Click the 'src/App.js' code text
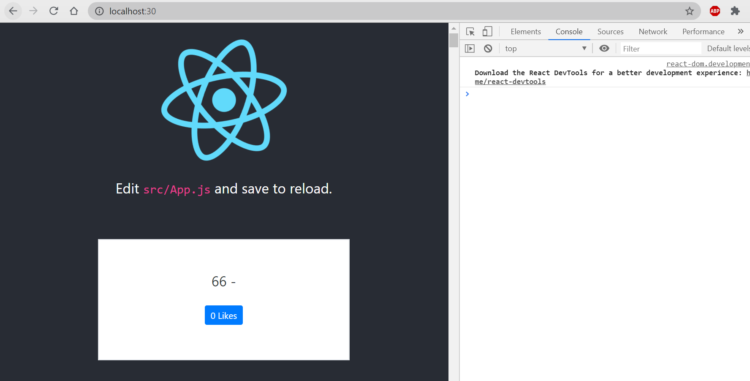This screenshot has height=381, width=750. [x=177, y=190]
